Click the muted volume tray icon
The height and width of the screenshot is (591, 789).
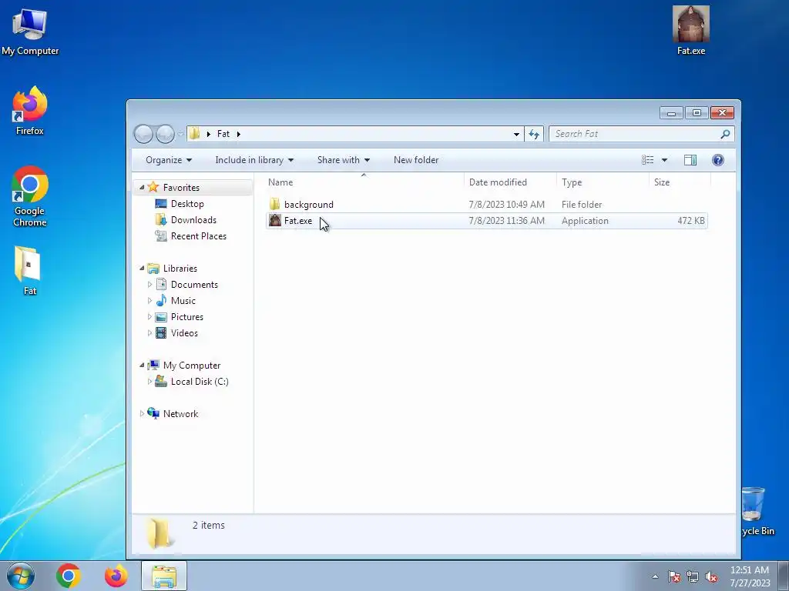[711, 576]
